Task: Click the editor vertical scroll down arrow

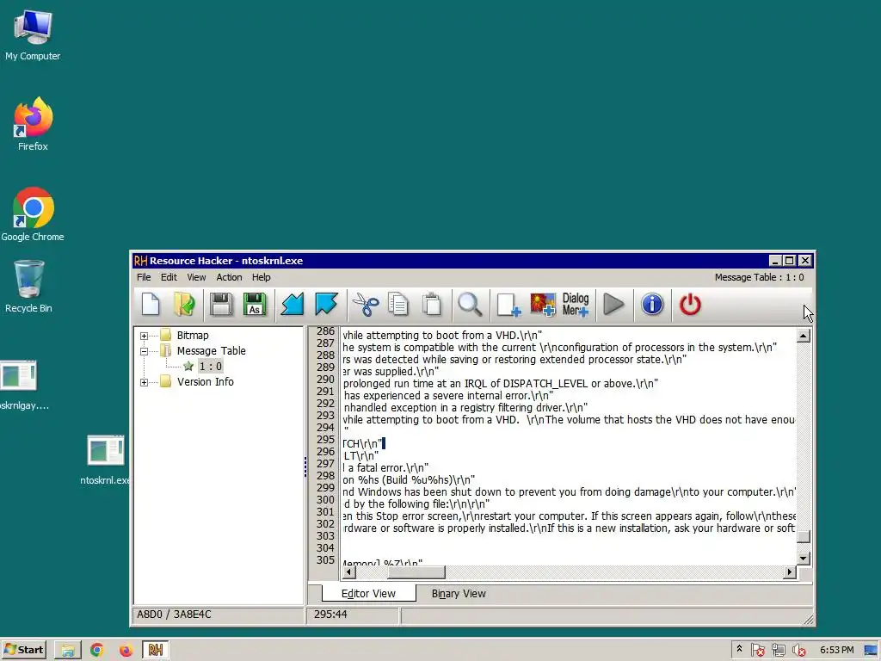Action: click(804, 559)
